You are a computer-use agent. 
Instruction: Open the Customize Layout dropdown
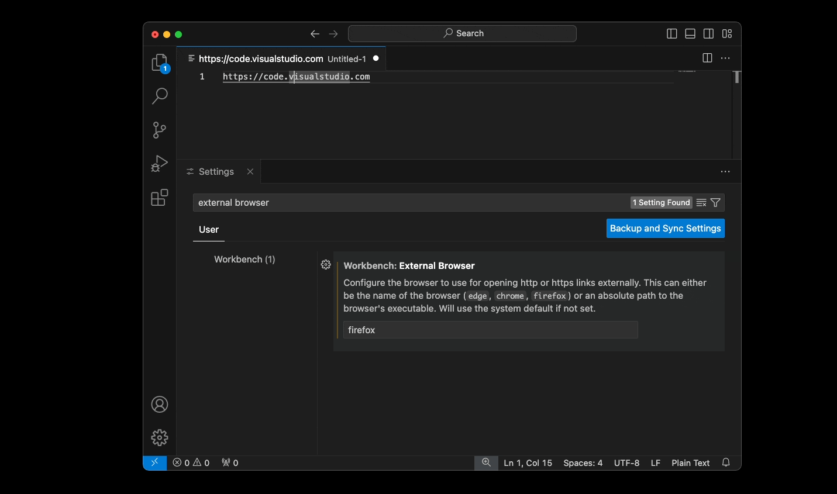(727, 33)
